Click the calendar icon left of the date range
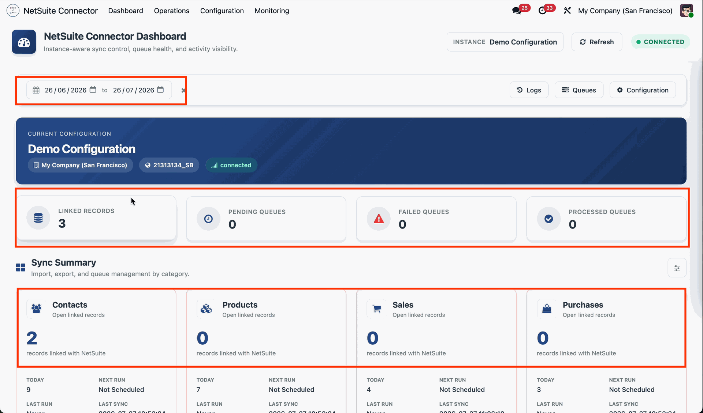This screenshot has height=413, width=703. click(x=36, y=90)
